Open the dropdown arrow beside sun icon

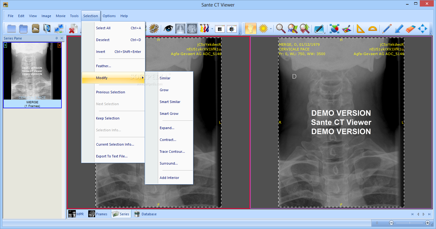point(271,29)
